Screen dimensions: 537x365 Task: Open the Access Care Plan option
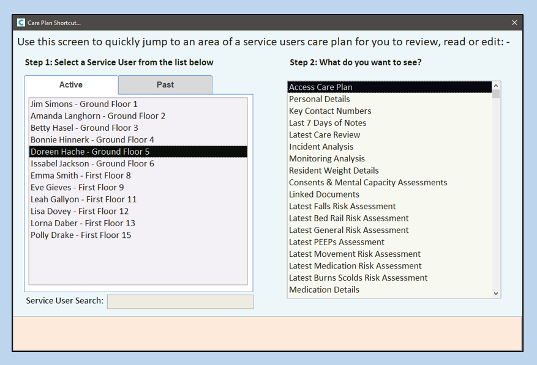click(321, 87)
